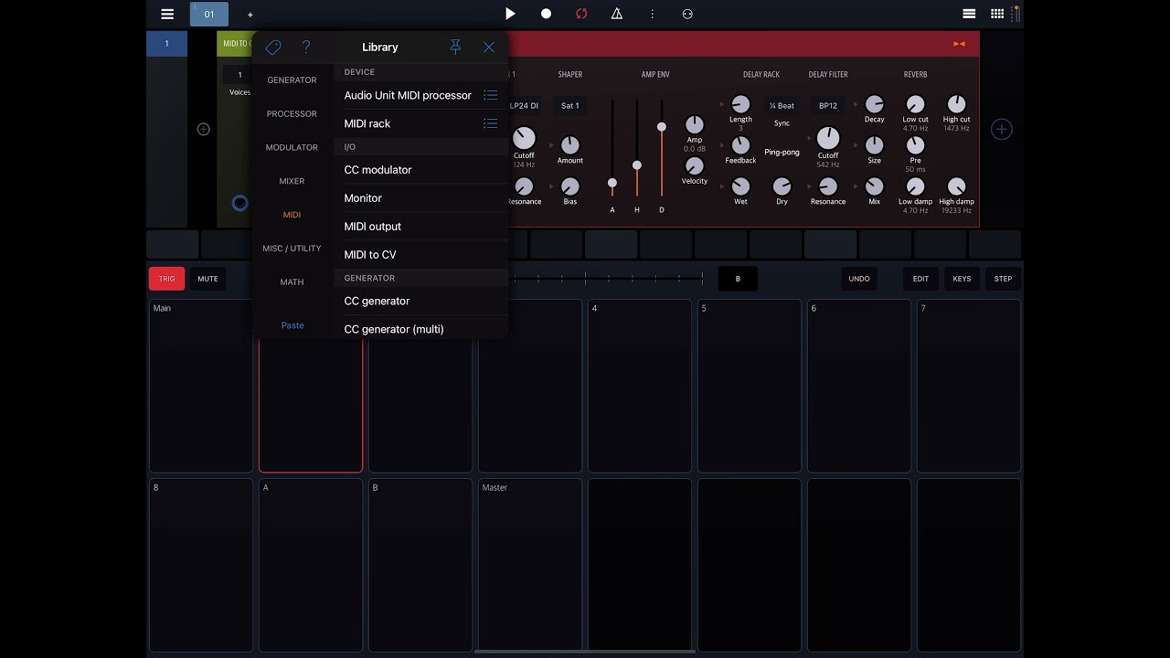
Task: Select the GENERATOR category
Action: click(292, 80)
